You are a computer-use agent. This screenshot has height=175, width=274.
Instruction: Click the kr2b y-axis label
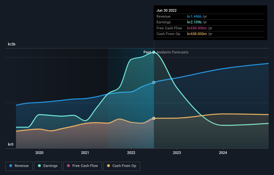(12, 44)
